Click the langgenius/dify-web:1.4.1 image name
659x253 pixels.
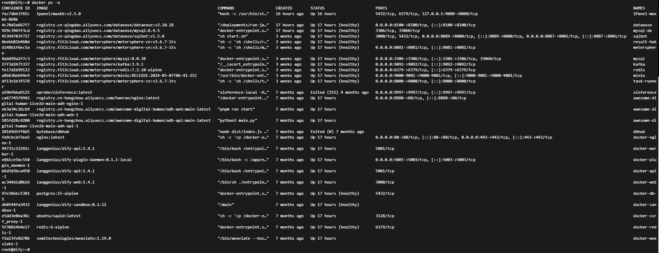(x=65, y=182)
